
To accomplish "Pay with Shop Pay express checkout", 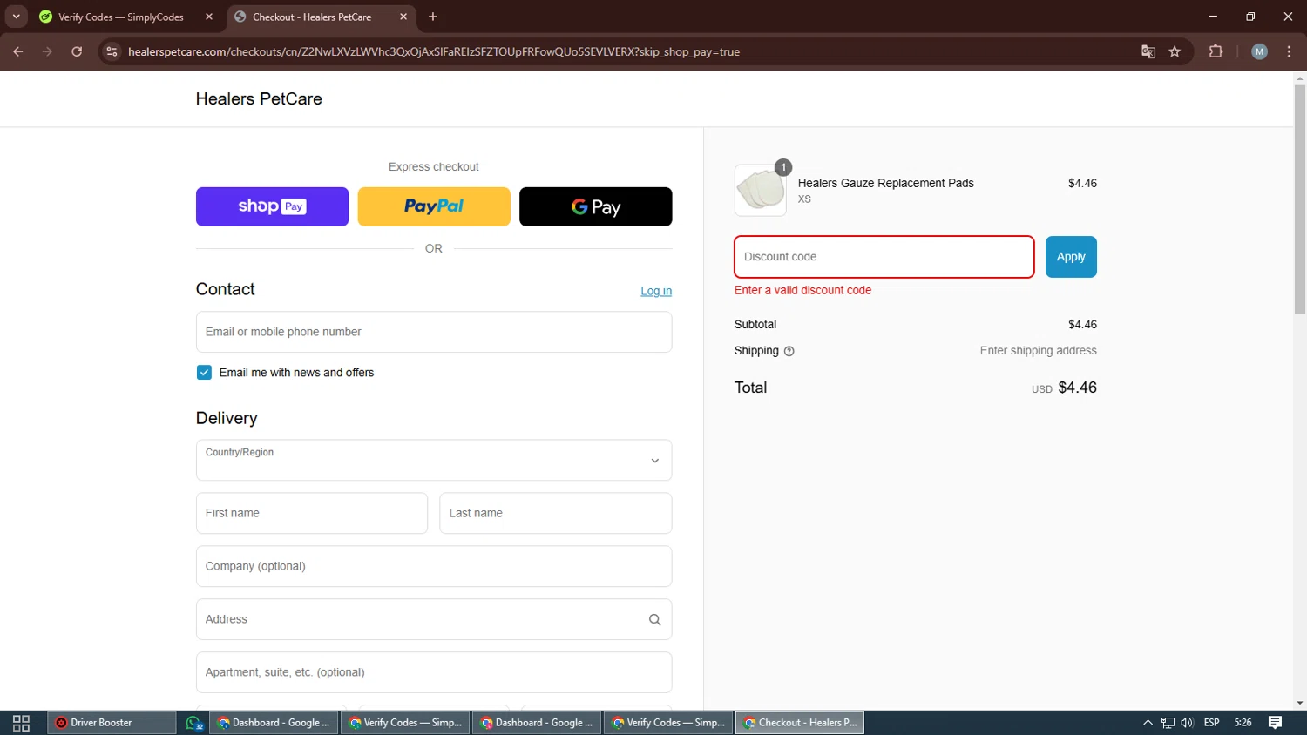I will (272, 206).
